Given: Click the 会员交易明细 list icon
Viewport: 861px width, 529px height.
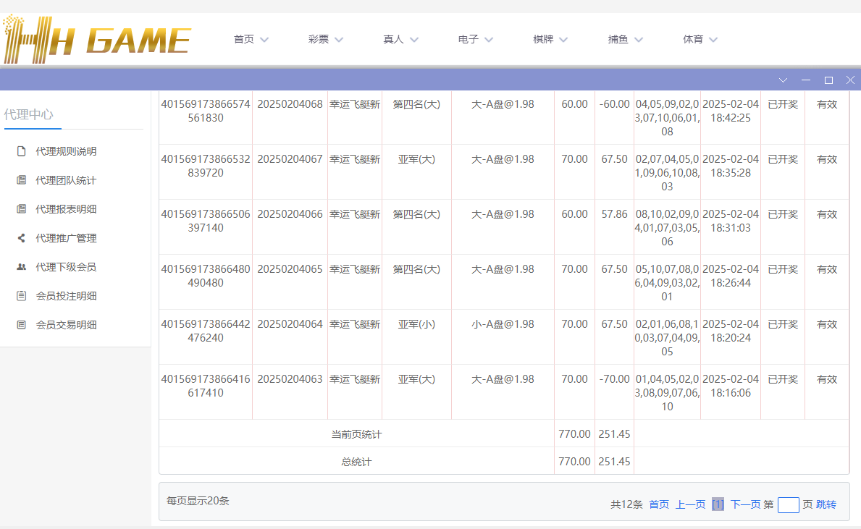Looking at the screenshot, I should pos(22,325).
